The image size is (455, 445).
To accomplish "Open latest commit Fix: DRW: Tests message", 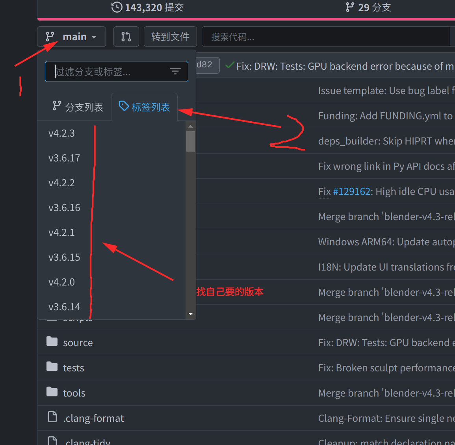I will click(x=345, y=66).
